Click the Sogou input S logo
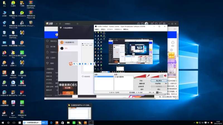Screen dimensions: 223x125 (71, 64)
